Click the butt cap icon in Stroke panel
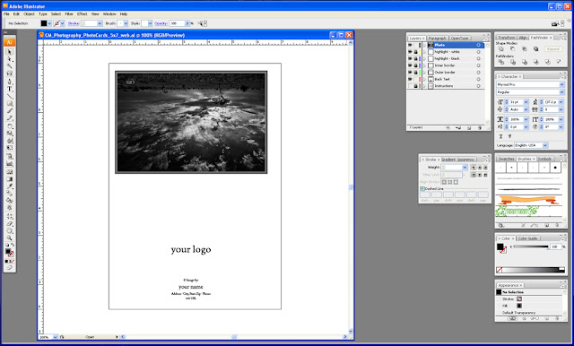The width and height of the screenshot is (574, 346). click(x=474, y=167)
